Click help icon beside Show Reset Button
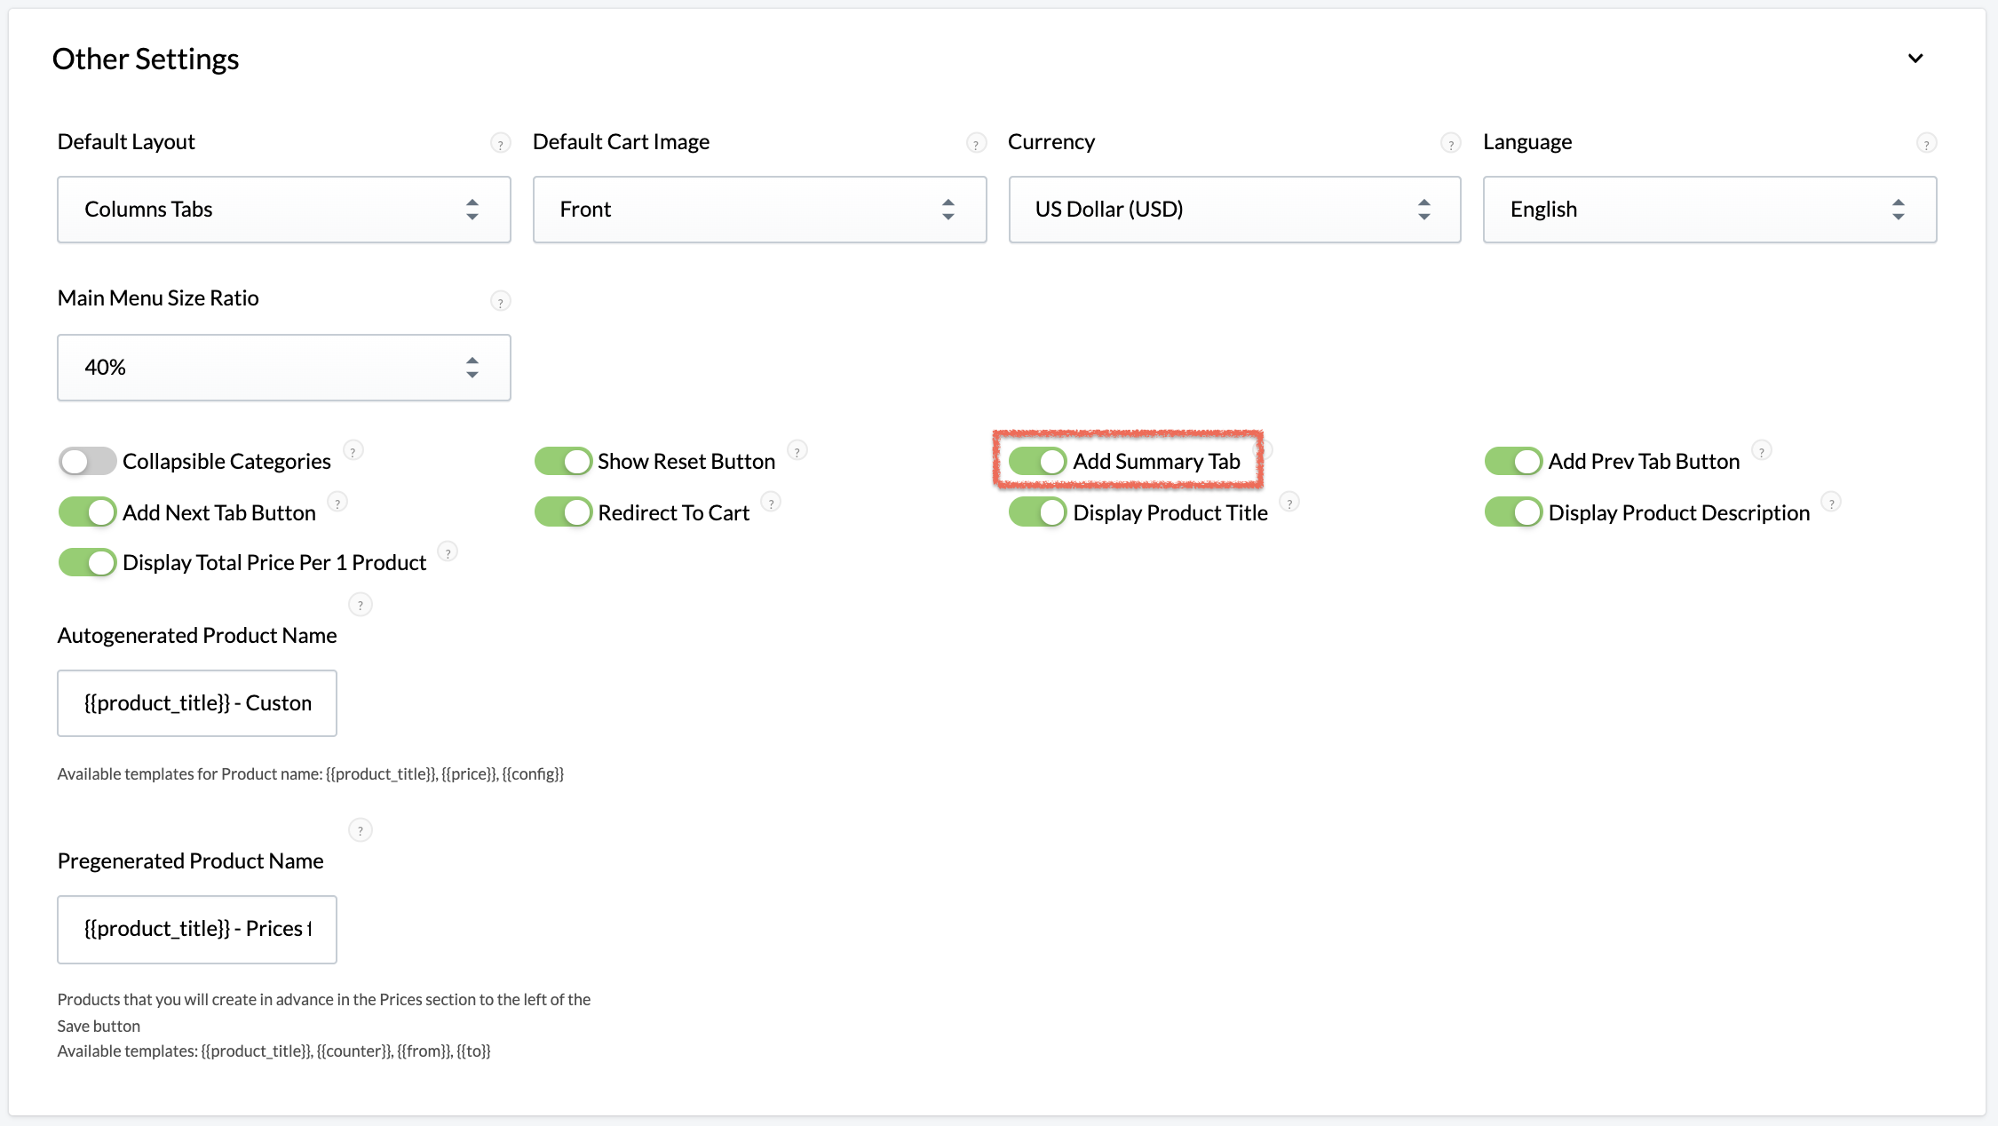 [797, 451]
